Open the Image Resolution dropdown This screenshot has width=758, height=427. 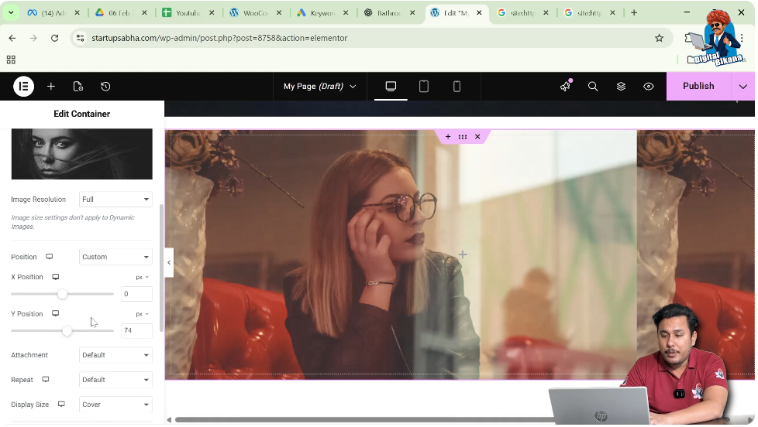tap(115, 200)
